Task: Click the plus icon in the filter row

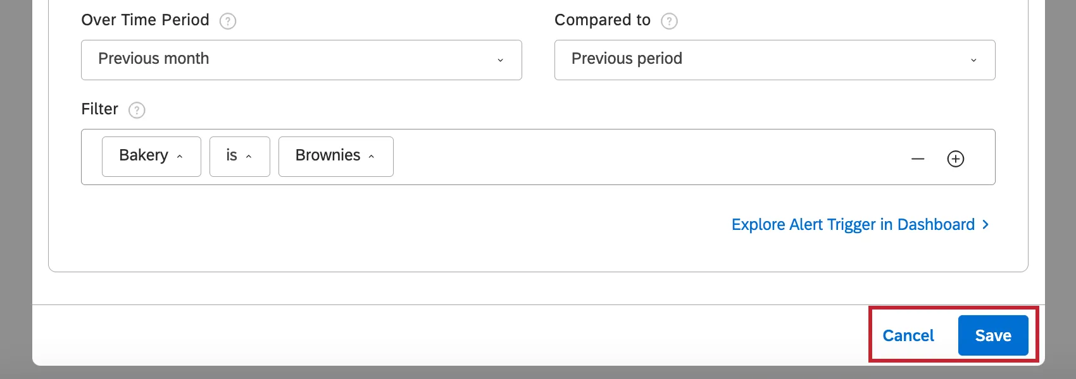Action: coord(956,159)
